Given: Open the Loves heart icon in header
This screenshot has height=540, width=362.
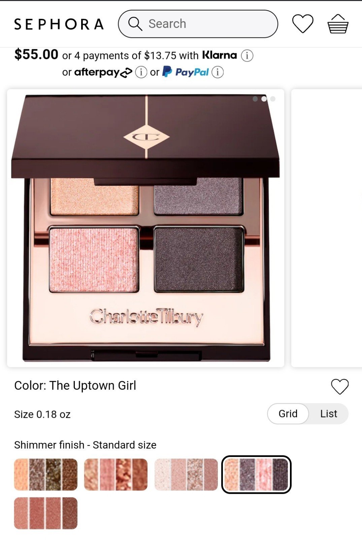Looking at the screenshot, I should pos(302,24).
